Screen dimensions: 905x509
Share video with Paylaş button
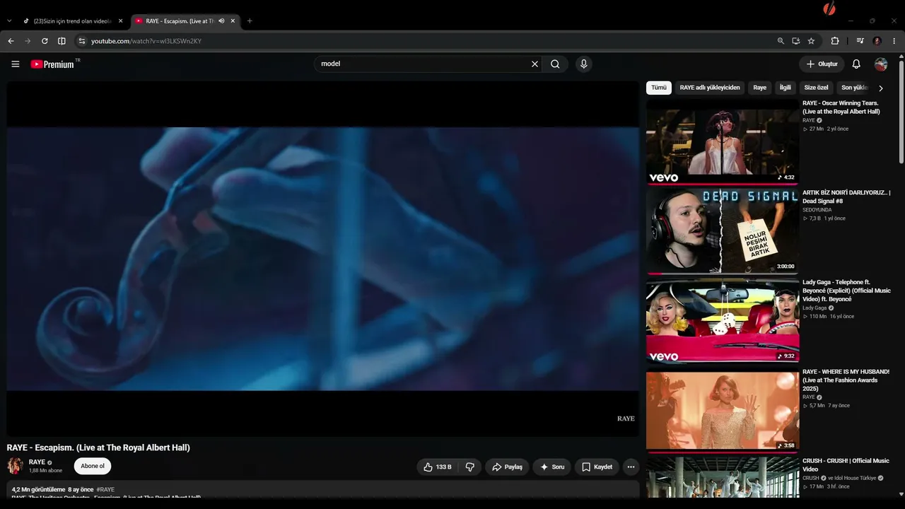(507, 467)
